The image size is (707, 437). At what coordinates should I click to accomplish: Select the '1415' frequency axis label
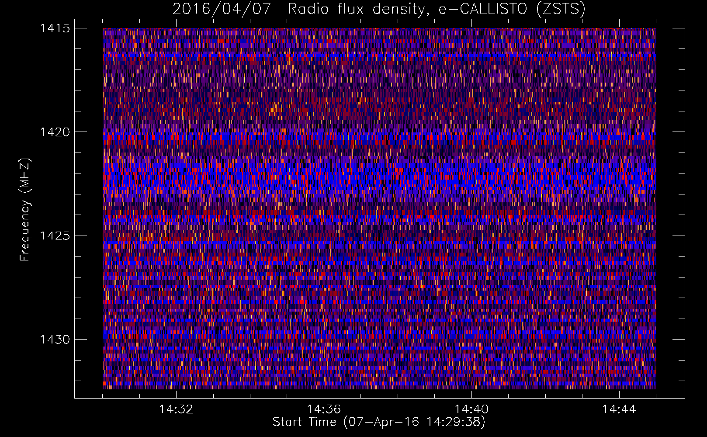coord(55,28)
